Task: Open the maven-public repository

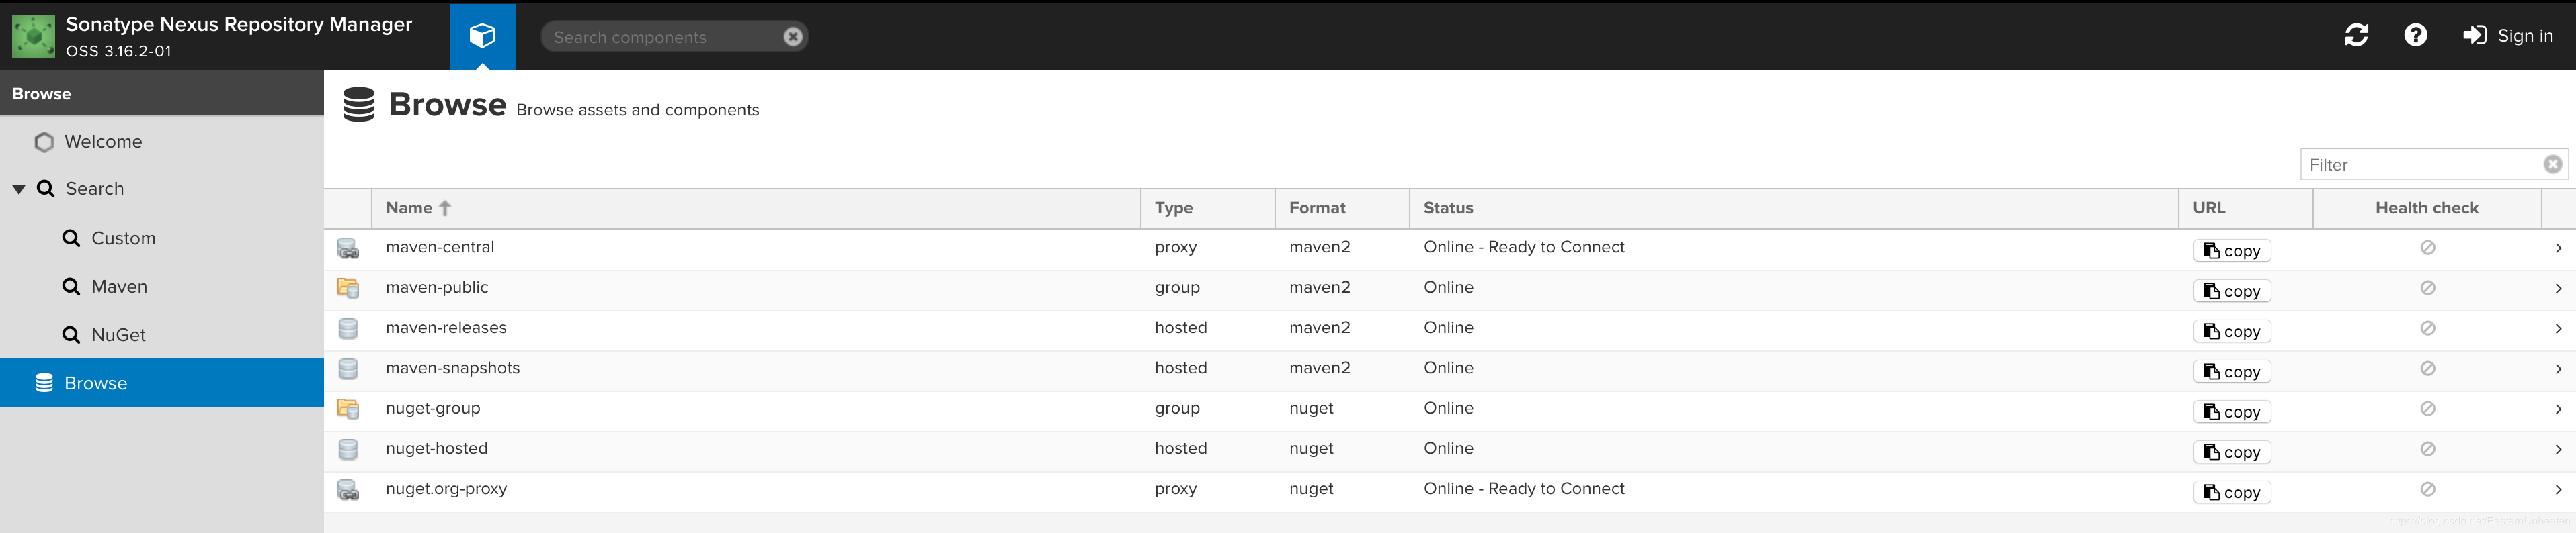Action: 437,287
